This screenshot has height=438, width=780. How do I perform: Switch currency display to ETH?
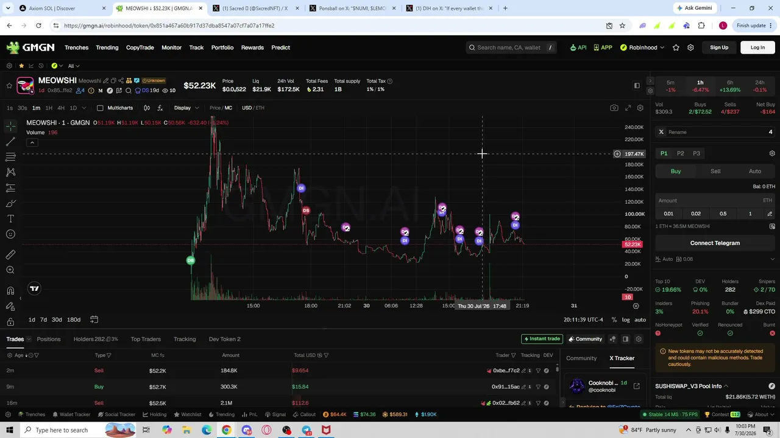[260, 108]
